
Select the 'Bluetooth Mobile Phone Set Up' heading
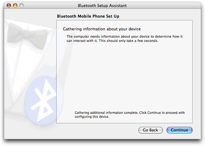(90, 16)
